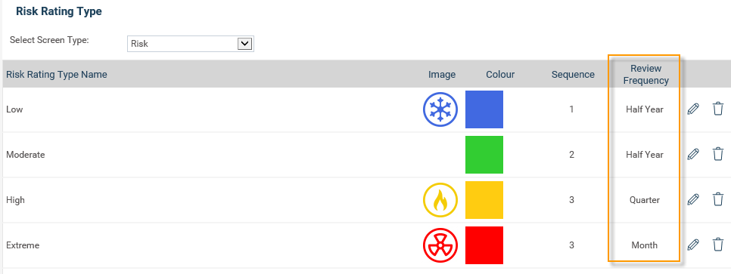Remove the Moderate rating via trash icon
Viewport: 731px width, 274px height.
point(718,154)
